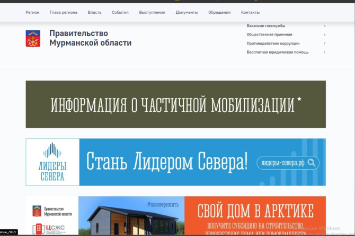Click the small coat of arms in the Arctic banner
This screenshot has height=236, width=355.
coord(37,211)
